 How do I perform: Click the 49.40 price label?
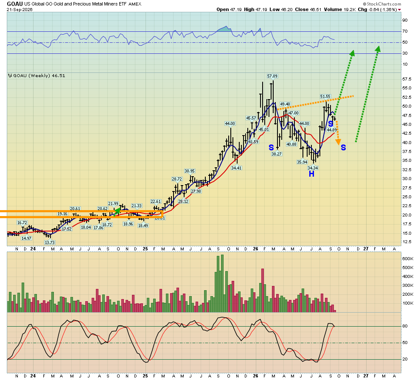pyautogui.click(x=285, y=104)
